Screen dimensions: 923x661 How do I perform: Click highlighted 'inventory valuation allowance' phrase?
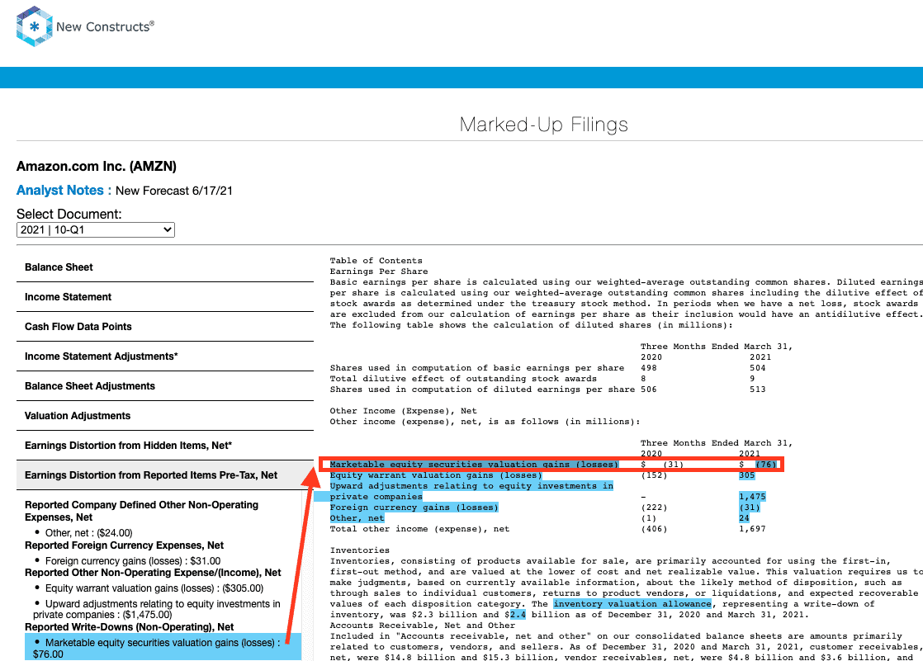click(632, 604)
